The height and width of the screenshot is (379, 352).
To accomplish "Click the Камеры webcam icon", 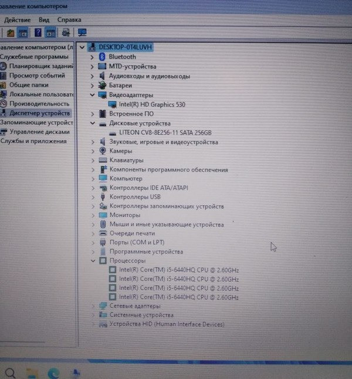I will pos(103,151).
